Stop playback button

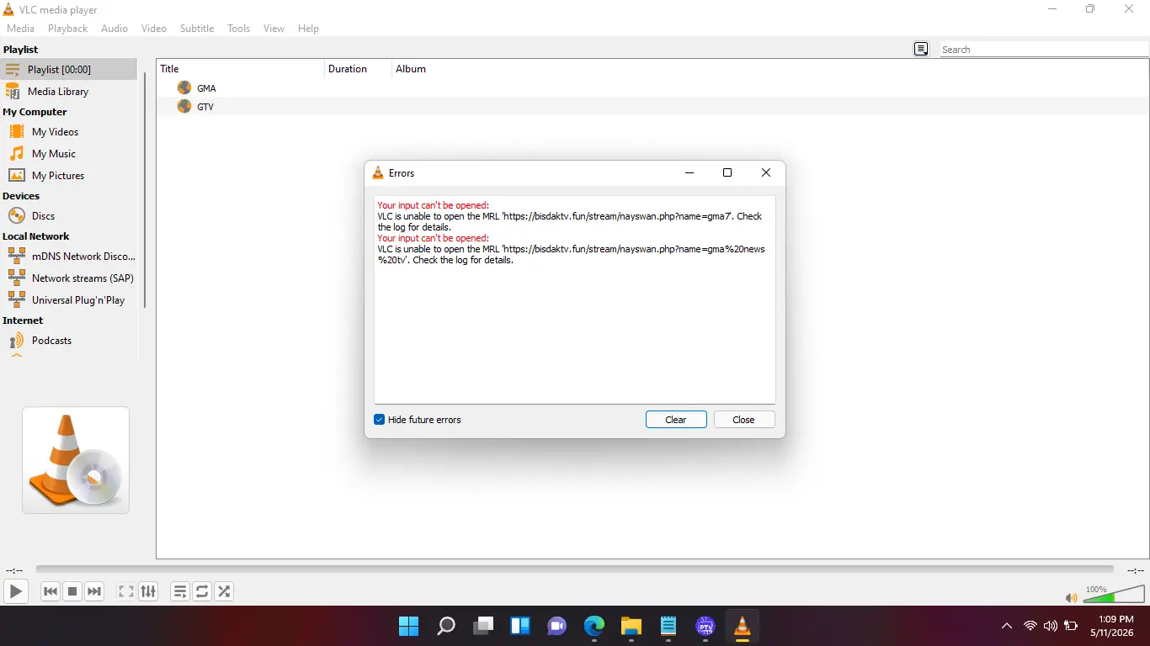[72, 591]
